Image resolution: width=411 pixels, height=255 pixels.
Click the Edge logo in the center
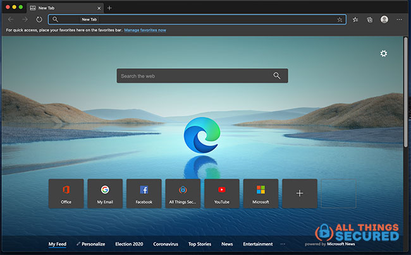tap(202, 135)
